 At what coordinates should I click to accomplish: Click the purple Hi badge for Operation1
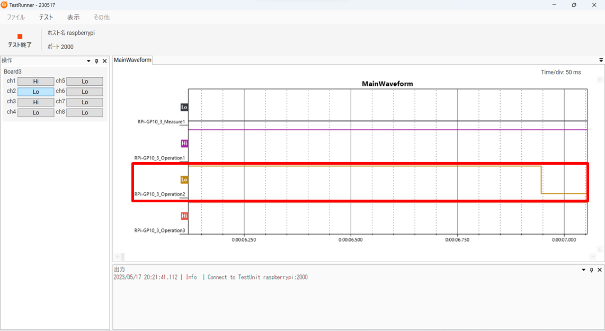pos(184,144)
